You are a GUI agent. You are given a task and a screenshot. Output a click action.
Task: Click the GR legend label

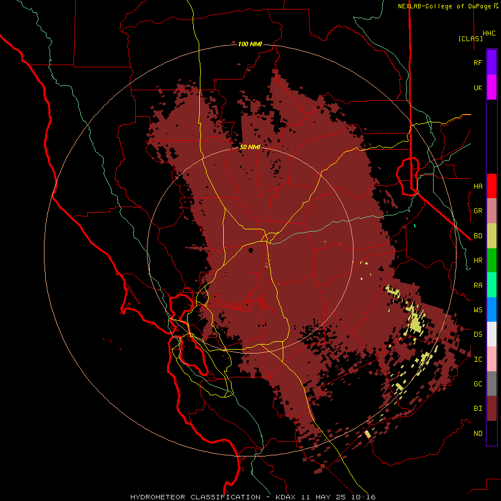tap(478, 211)
